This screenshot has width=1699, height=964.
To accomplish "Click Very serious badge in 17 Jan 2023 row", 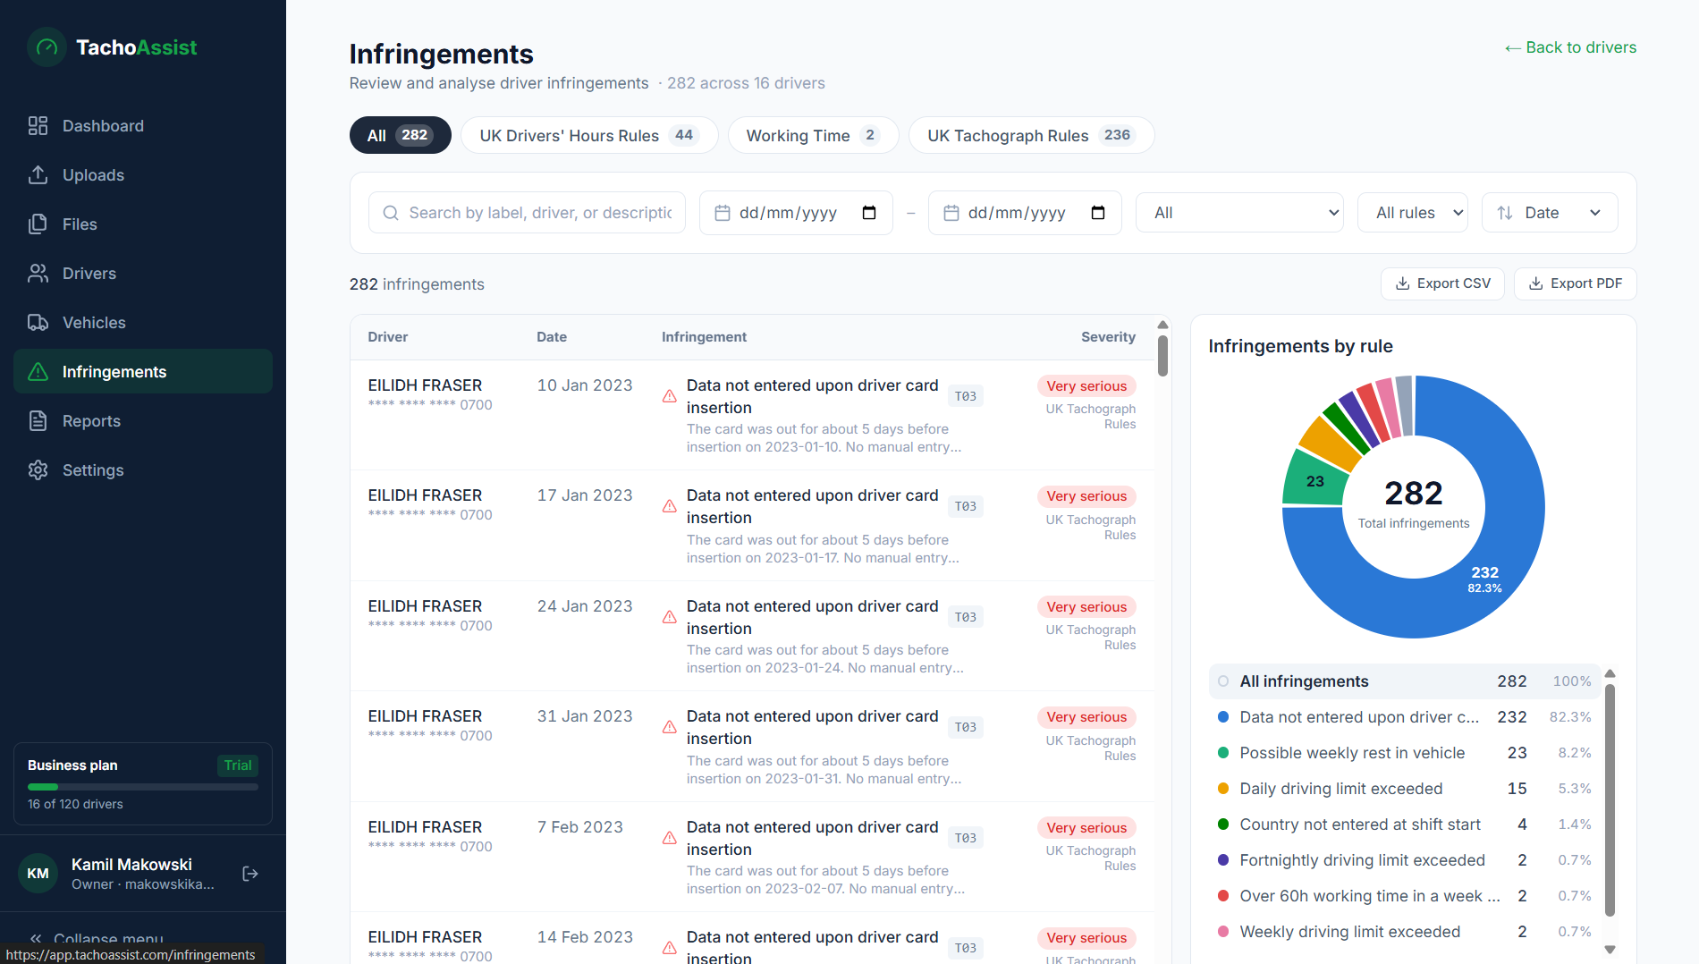I will [1086, 496].
